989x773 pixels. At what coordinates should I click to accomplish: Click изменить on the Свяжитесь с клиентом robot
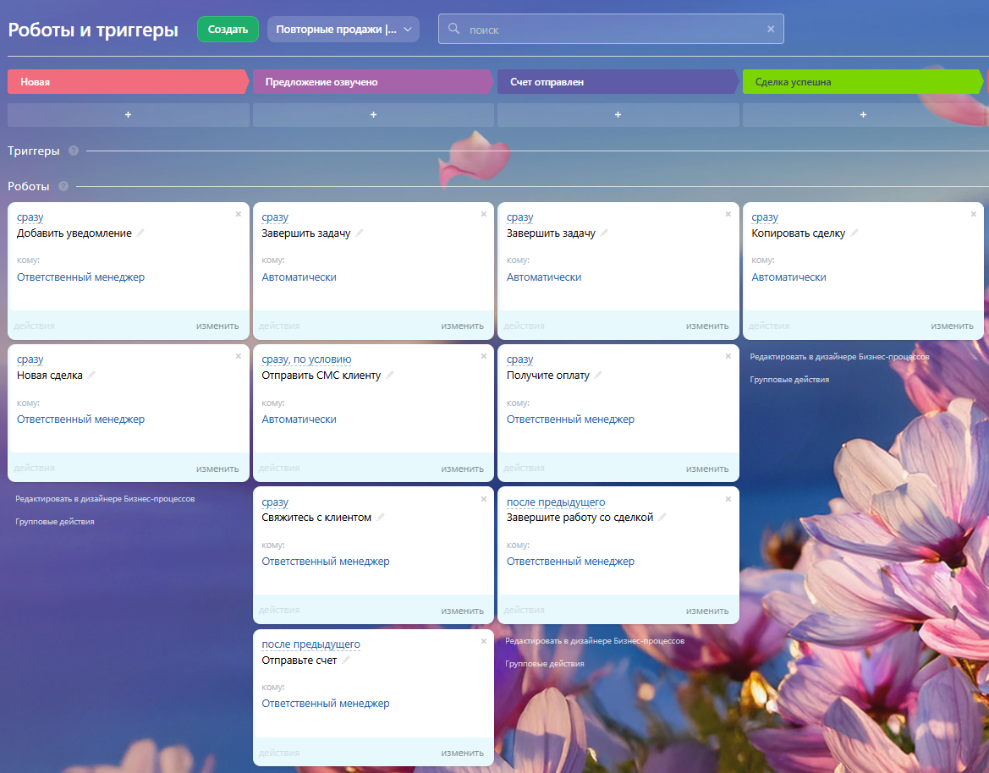[x=462, y=611]
